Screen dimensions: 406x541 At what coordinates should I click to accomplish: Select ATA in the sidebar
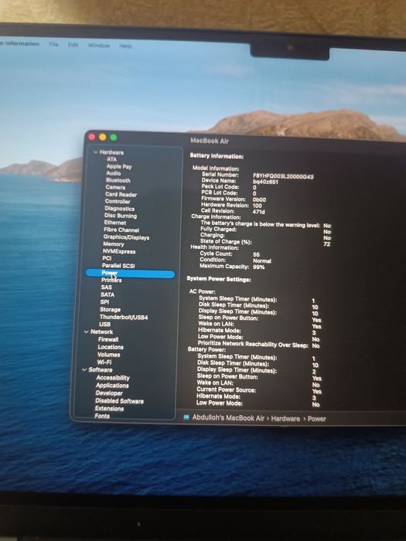coord(112,159)
